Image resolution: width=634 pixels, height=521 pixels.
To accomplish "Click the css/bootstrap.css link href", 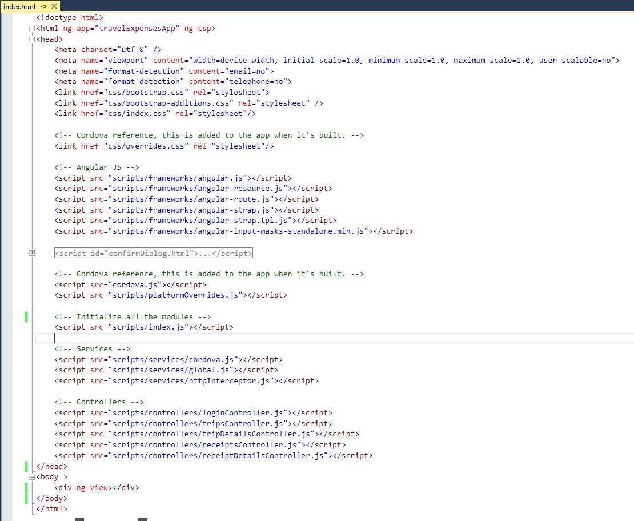I will click(x=146, y=92).
